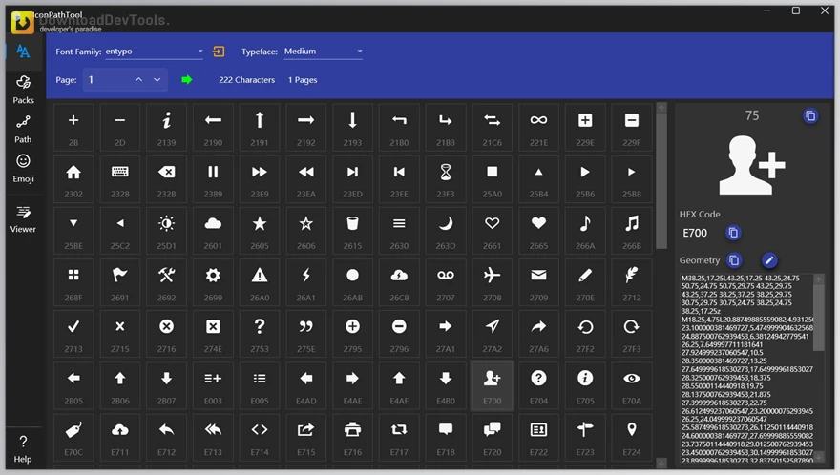The height and width of the screenshot is (475, 840).
Task: Click the green go-to-page arrow
Action: (x=187, y=80)
